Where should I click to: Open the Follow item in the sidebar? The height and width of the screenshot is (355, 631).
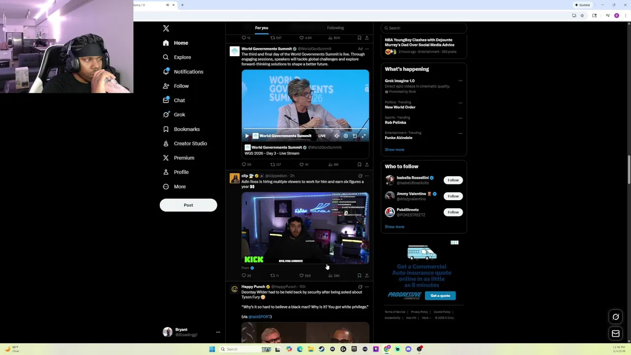pyautogui.click(x=176, y=86)
